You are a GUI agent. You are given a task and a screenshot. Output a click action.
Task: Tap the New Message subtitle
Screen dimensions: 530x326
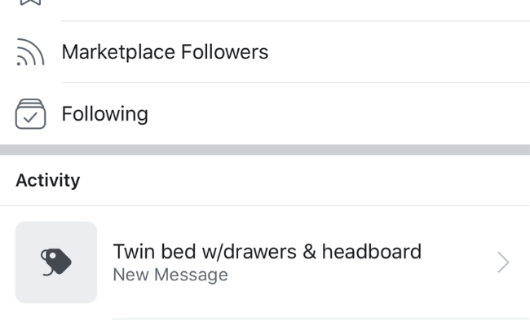(x=170, y=275)
